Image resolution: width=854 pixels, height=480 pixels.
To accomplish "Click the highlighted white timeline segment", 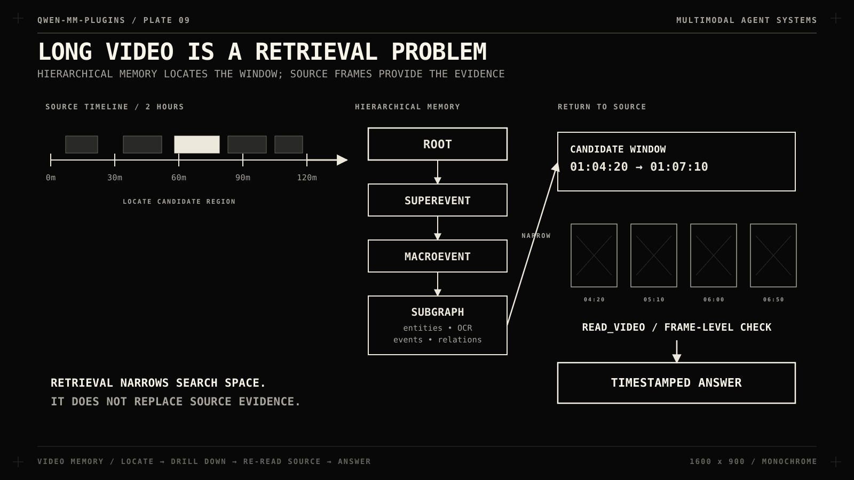I will point(197,145).
